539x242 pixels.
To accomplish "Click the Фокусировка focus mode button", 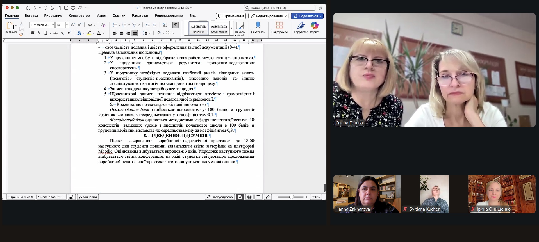I will [220, 197].
